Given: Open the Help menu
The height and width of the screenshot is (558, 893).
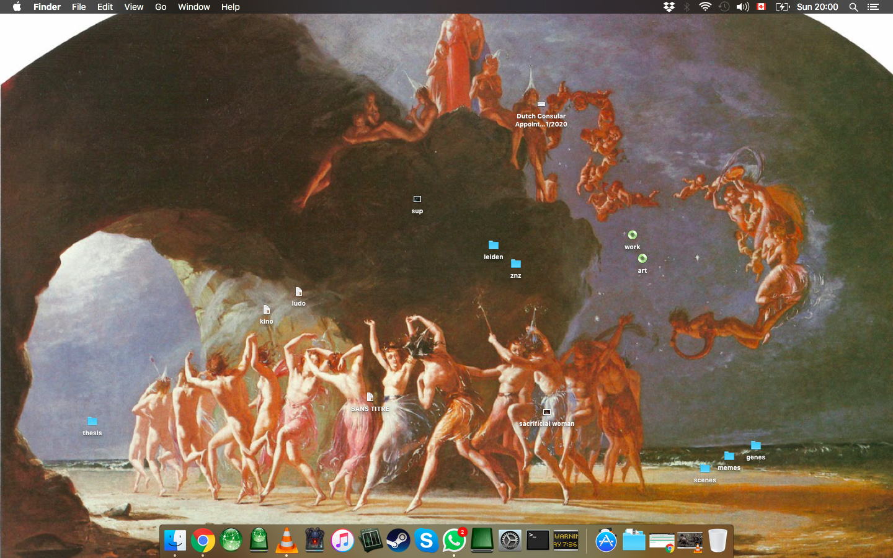Looking at the screenshot, I should coord(230,7).
